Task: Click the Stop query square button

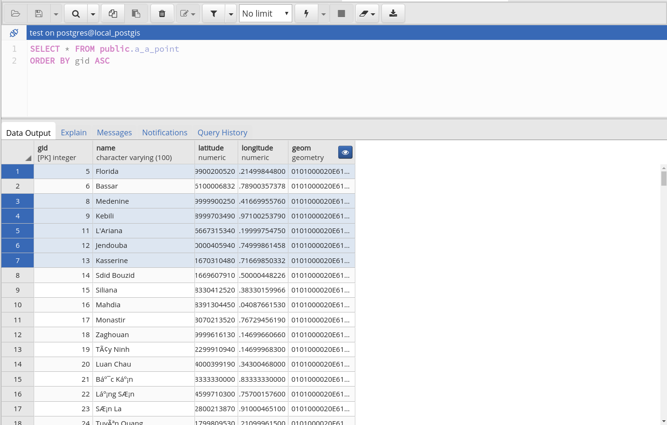Action: (x=341, y=14)
